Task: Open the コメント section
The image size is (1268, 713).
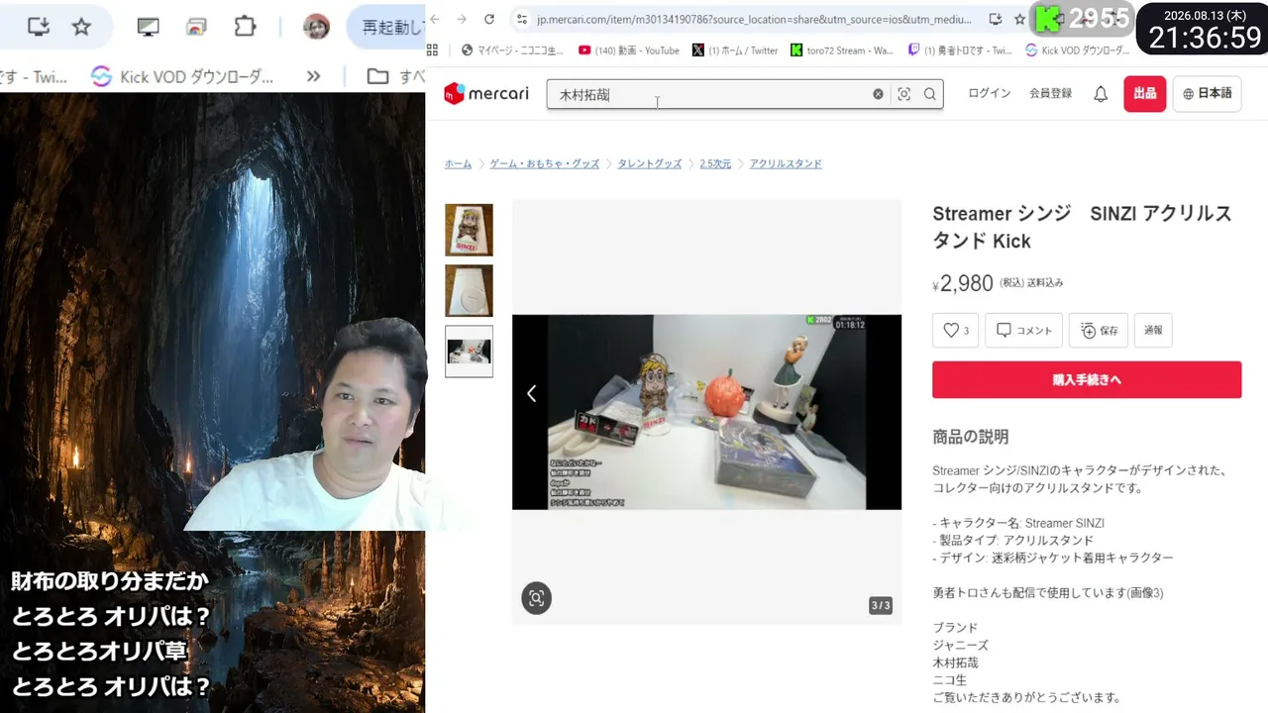Action: (x=1023, y=331)
